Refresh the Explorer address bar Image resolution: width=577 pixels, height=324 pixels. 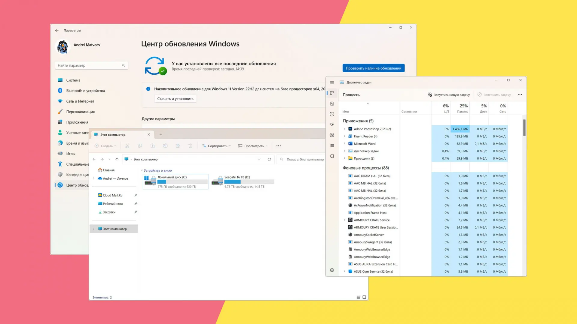(x=269, y=159)
